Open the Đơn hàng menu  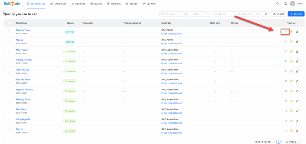pyautogui.click(x=78, y=4)
